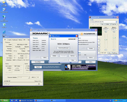
Task: Click the Demo button in 3DMark05
Action: [91, 62]
